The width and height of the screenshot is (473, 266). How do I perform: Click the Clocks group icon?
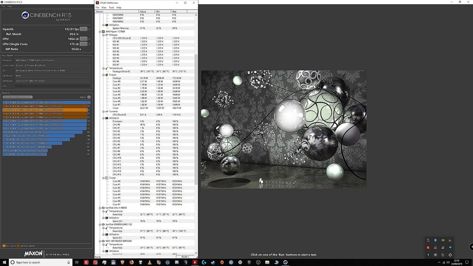coord(107,178)
